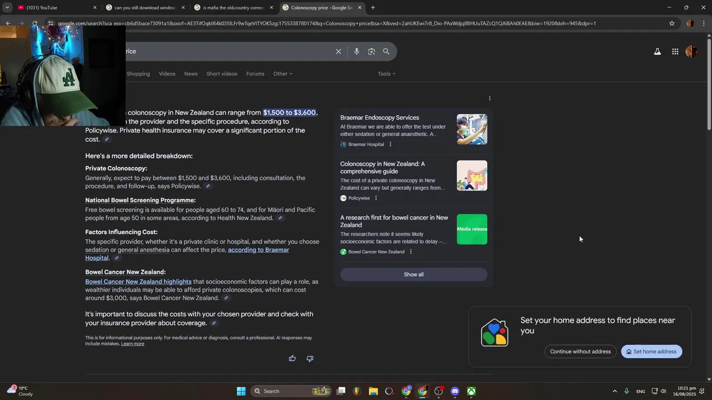
Task: Open the tab search dropdown in Chrome
Action: coord(7,7)
